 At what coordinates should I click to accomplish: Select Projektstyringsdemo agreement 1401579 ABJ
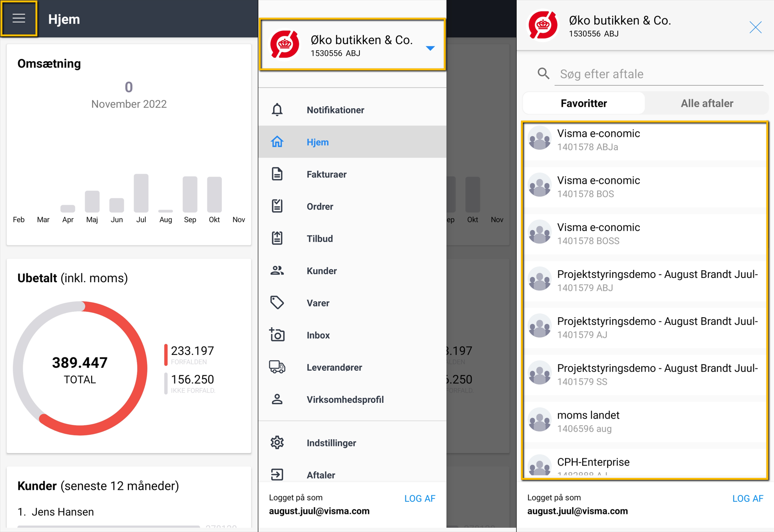coord(645,280)
